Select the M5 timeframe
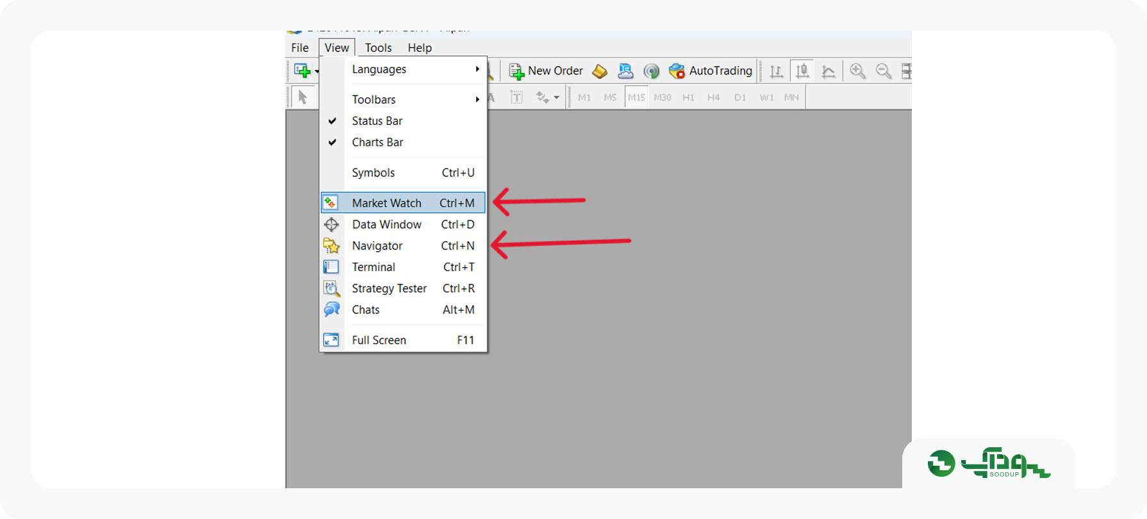Viewport: 1147px width, 519px height. coord(610,97)
